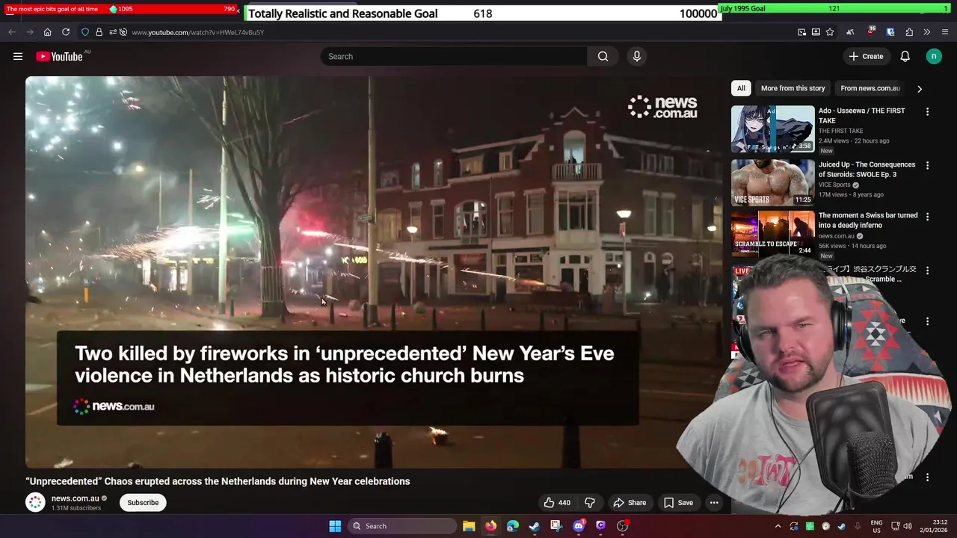This screenshot has width=957, height=538.
Task: Open THE FIRST TAKE channel name
Action: (x=840, y=131)
